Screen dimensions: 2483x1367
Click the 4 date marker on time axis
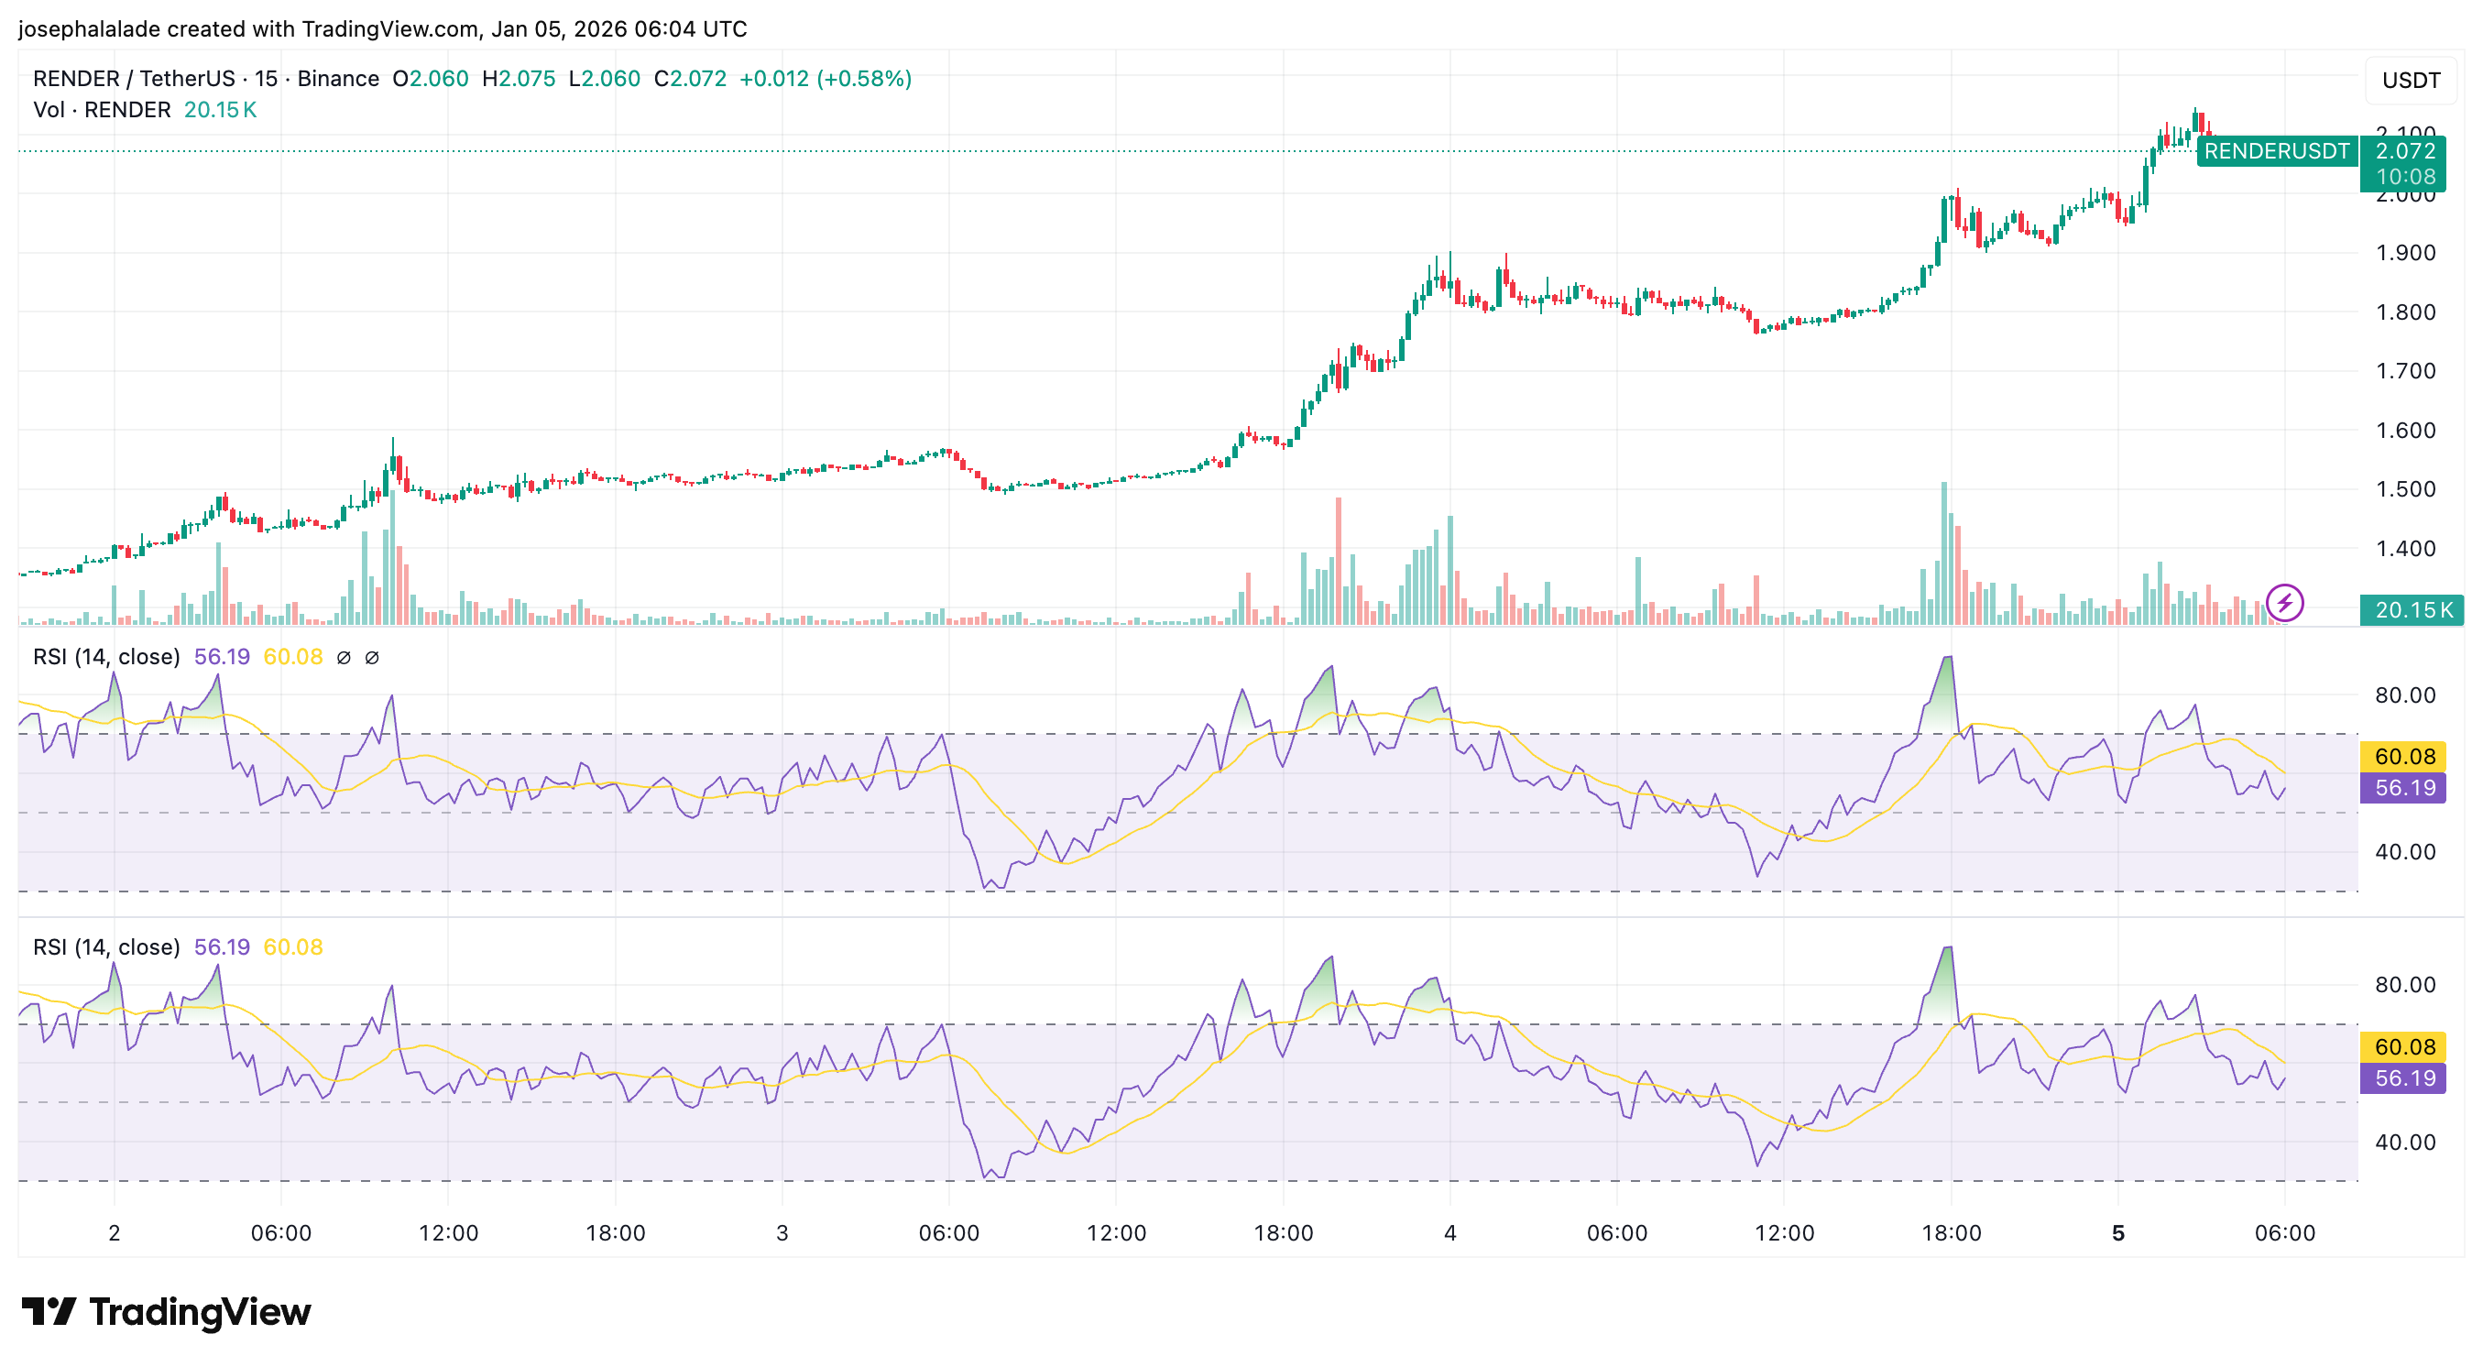pos(1449,1233)
